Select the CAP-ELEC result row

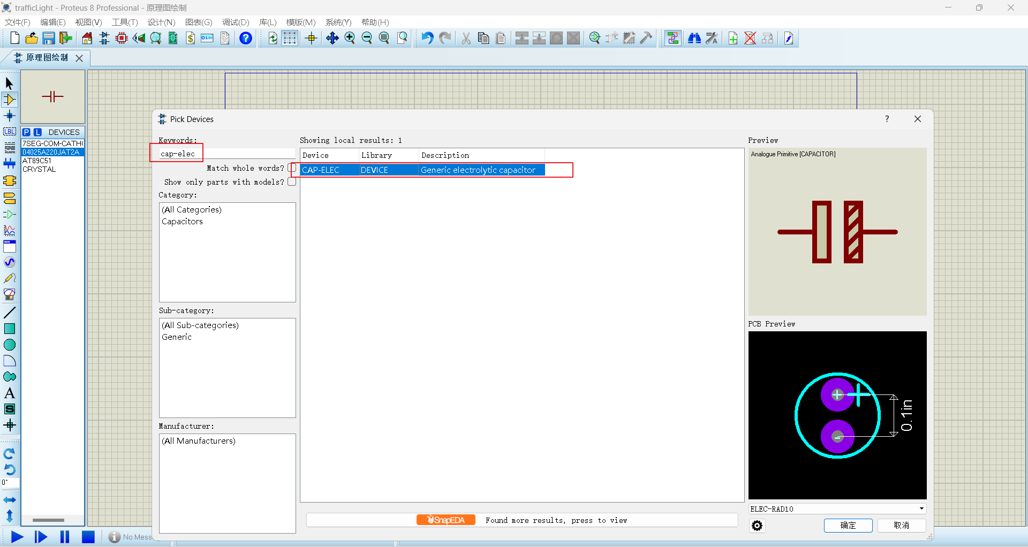pos(422,170)
